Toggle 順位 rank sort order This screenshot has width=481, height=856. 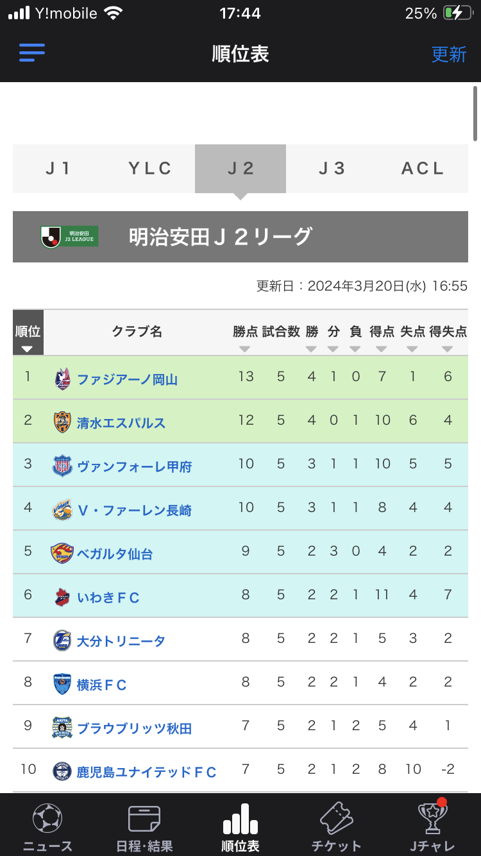(28, 349)
